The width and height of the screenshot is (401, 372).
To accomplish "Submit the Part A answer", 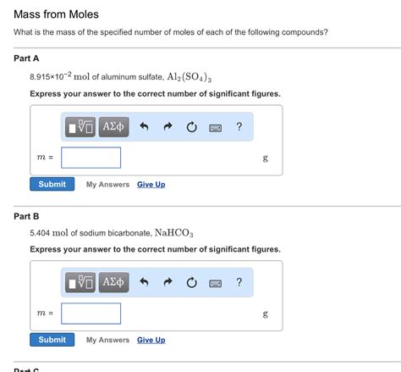I will click(52, 184).
